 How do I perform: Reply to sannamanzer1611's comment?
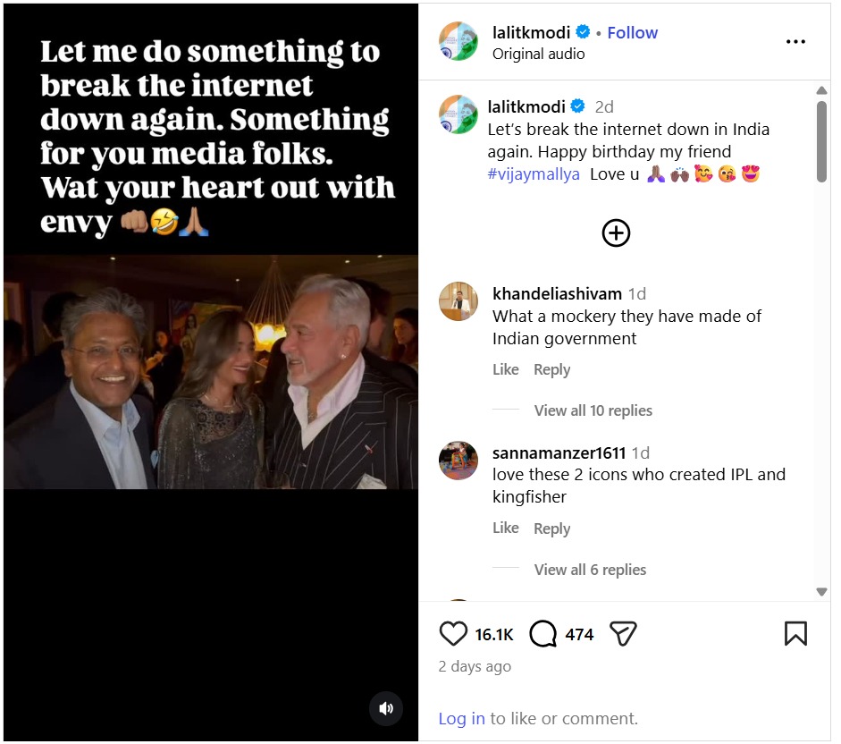pos(551,528)
